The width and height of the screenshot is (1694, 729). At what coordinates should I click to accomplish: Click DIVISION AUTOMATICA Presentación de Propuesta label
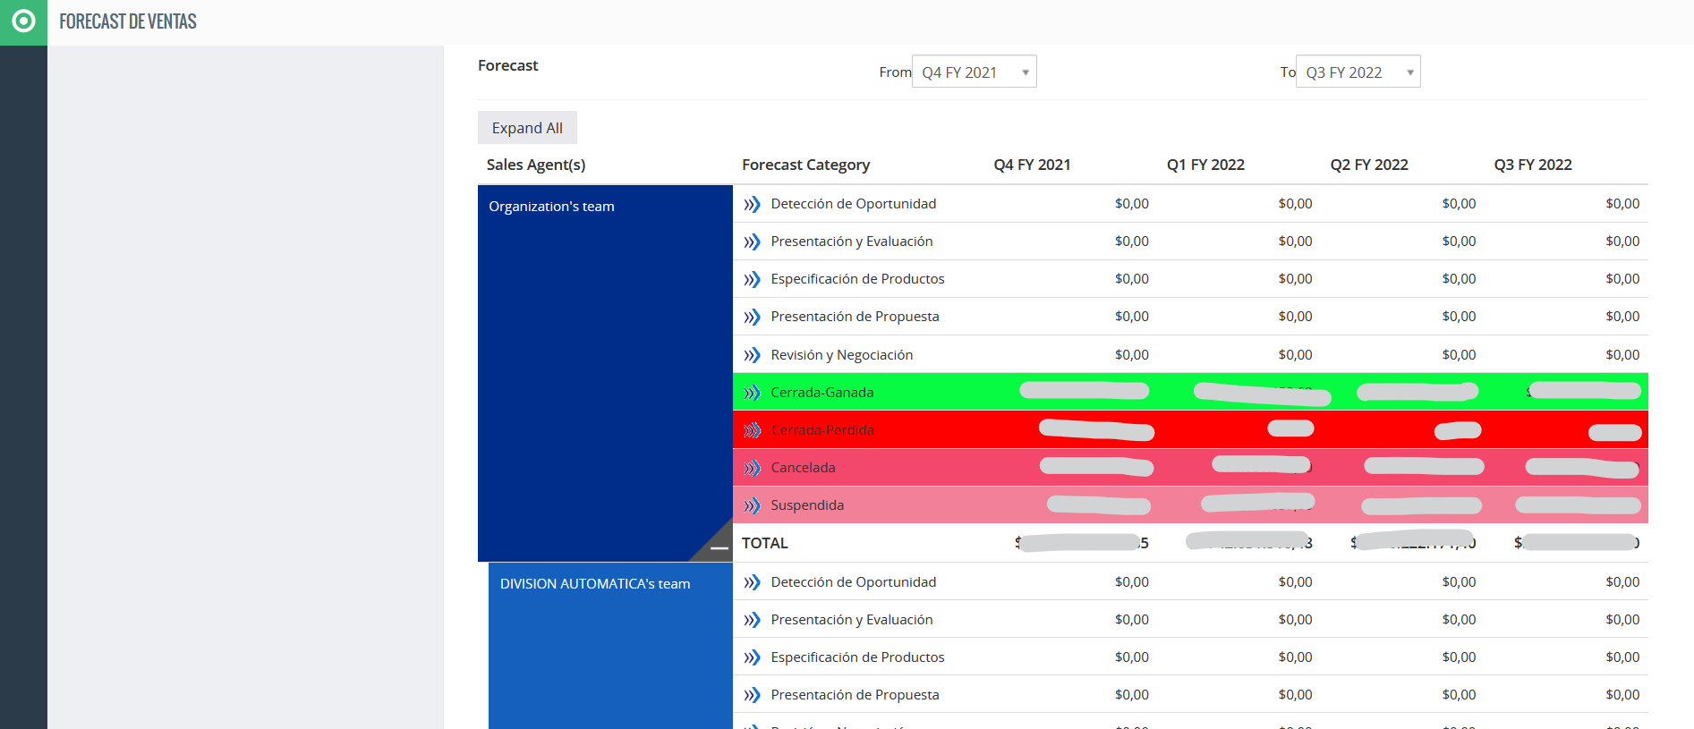click(855, 695)
